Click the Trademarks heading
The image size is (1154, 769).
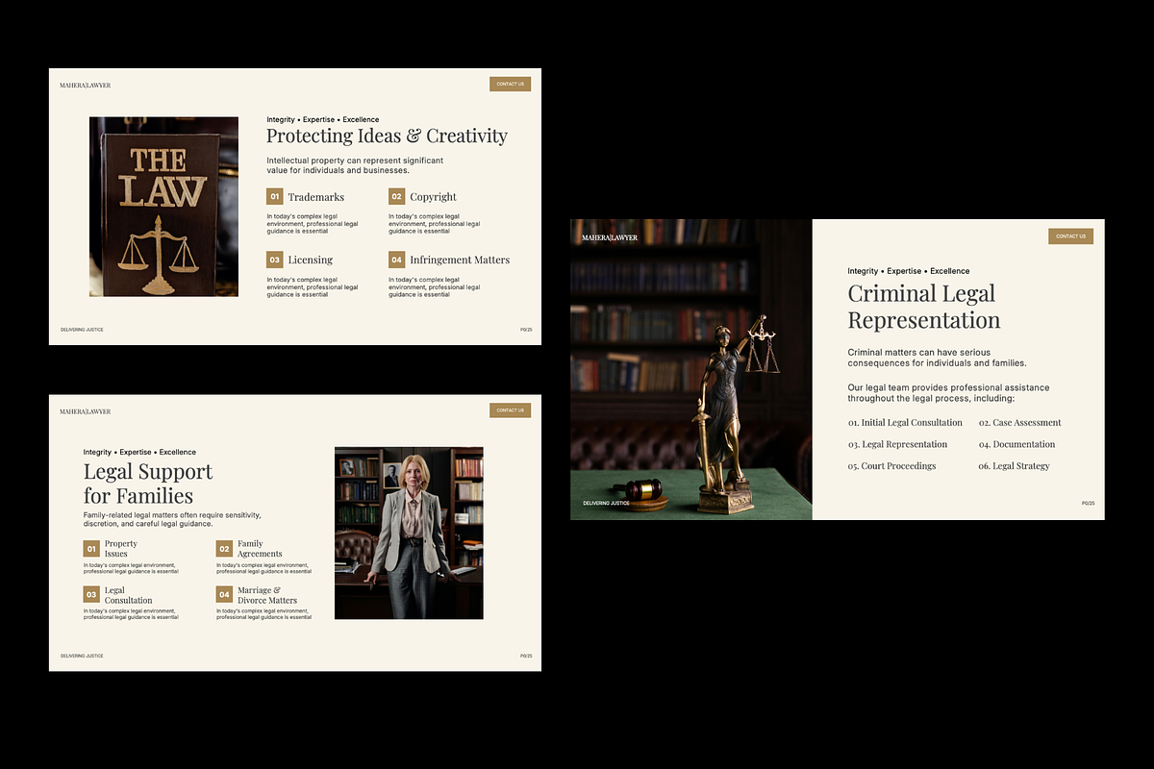point(315,197)
